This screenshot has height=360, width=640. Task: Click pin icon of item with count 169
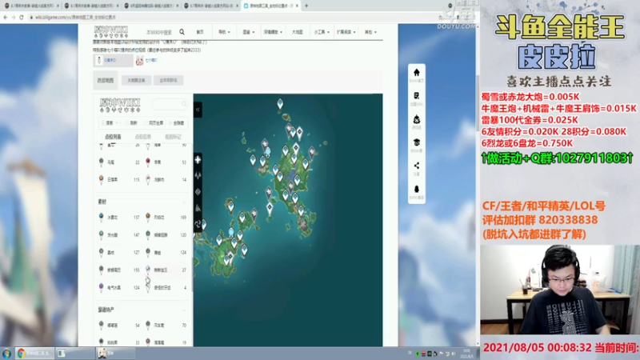point(148,217)
